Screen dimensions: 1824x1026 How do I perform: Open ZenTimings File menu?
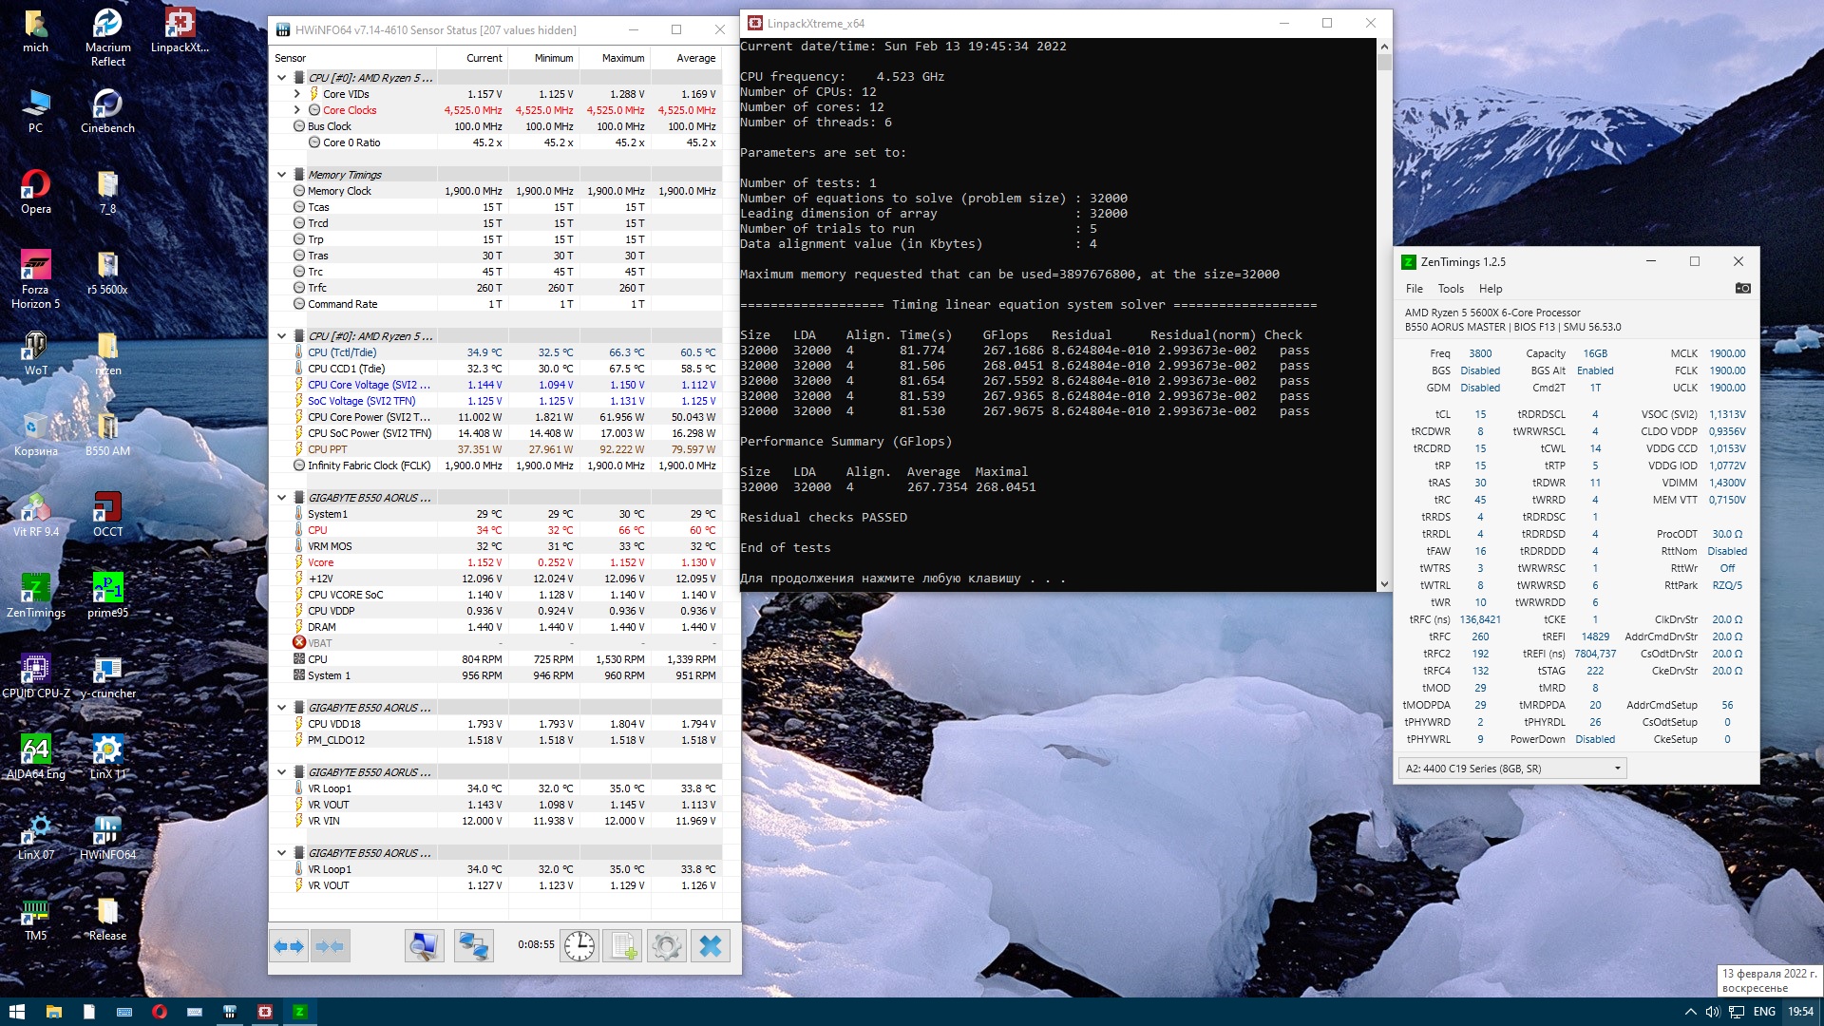pyautogui.click(x=1414, y=289)
